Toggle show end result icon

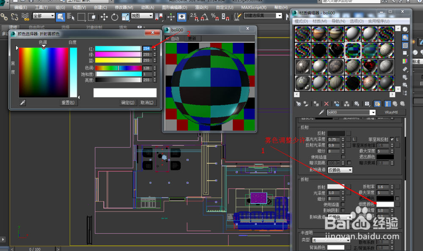[387, 104]
